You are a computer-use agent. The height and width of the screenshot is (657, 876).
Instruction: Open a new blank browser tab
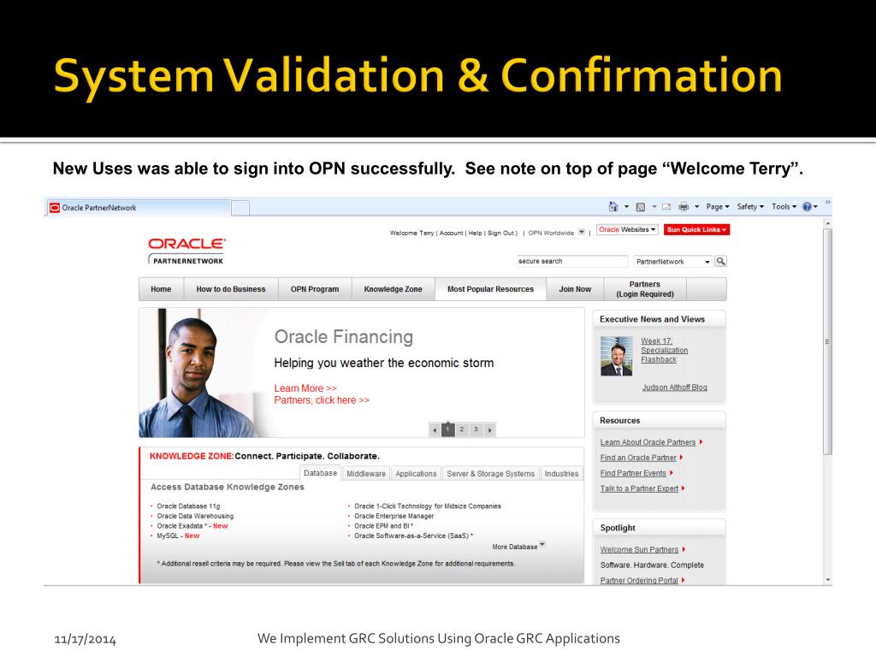coord(240,208)
